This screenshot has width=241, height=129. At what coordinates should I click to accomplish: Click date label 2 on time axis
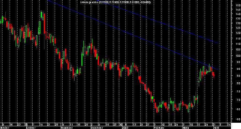(x=92, y=125)
